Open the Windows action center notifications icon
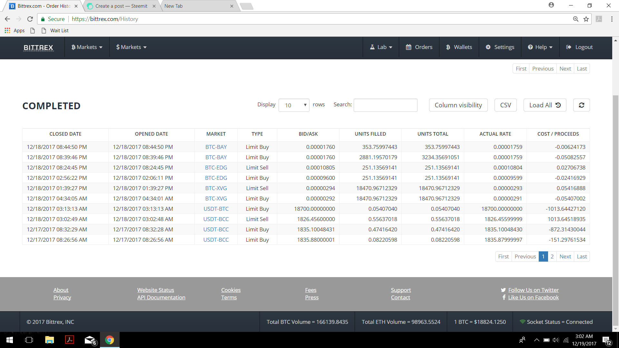619x348 pixels. 606,340
